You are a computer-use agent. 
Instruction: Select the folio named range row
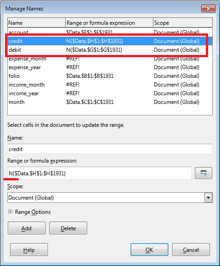tap(110, 76)
